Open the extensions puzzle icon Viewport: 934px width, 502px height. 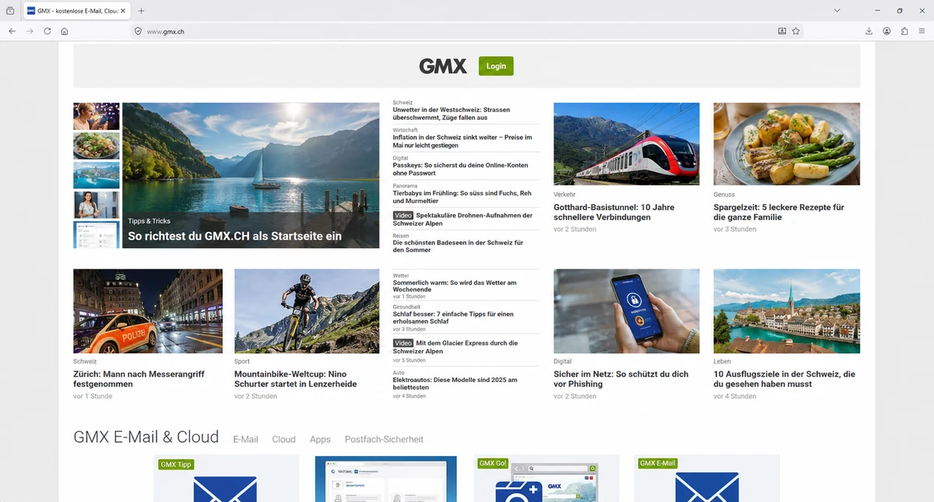coord(904,31)
